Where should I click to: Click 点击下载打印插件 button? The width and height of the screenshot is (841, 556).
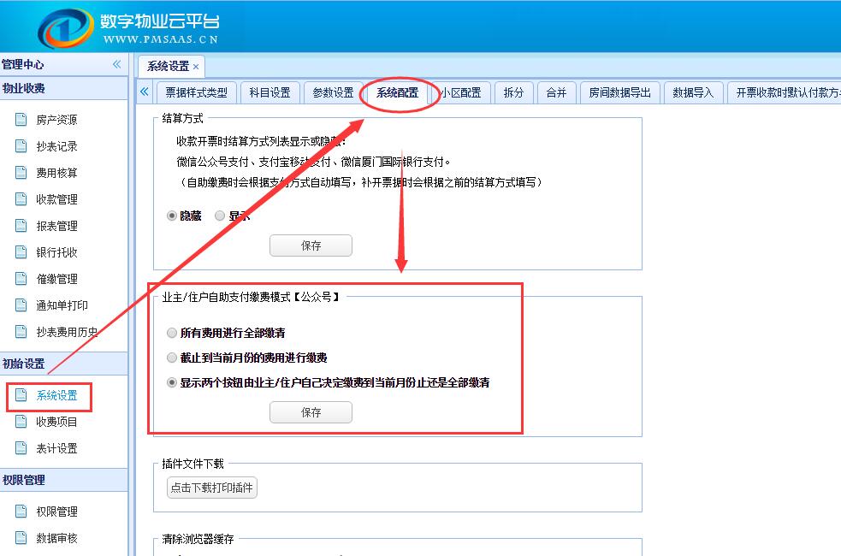(x=211, y=488)
